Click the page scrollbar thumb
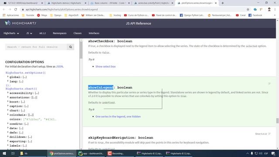 tap(277, 120)
